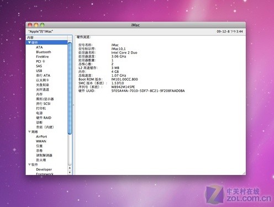274x207 pixels.
Task: Show USB device information
Action: pos(39,71)
